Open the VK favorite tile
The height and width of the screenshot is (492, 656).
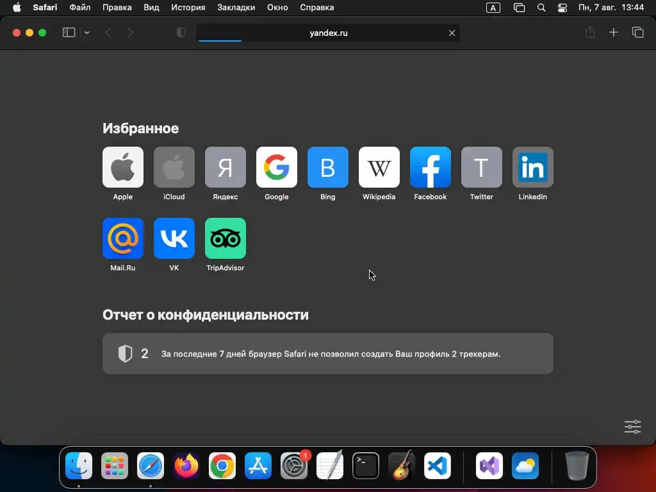pos(174,238)
